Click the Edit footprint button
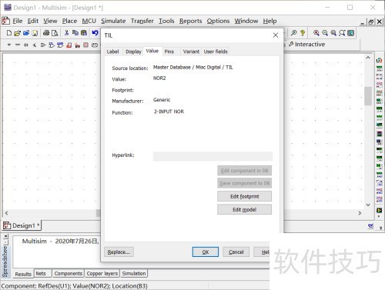The image size is (385, 290). (244, 196)
